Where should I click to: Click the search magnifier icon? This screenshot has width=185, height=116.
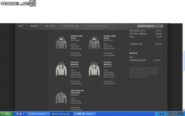tap(162, 26)
